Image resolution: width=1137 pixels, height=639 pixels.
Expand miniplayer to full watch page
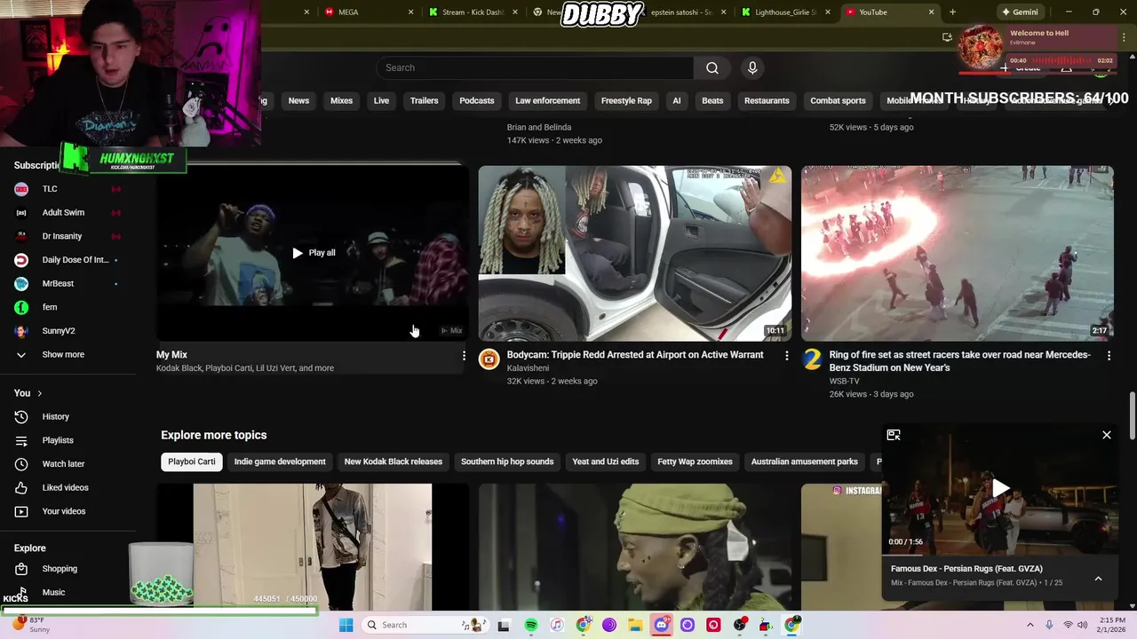[x=894, y=435]
